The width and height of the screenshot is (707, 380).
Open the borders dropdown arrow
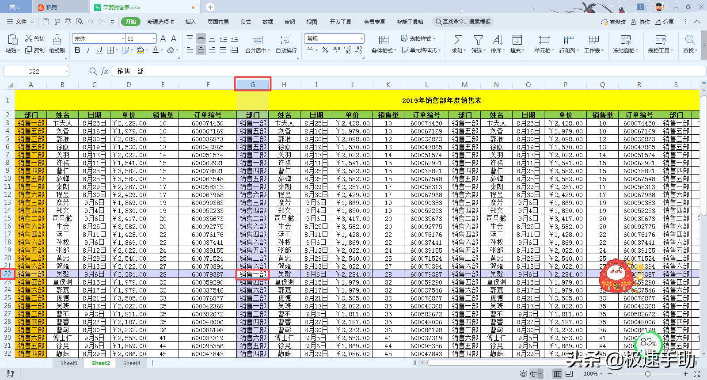coord(117,50)
